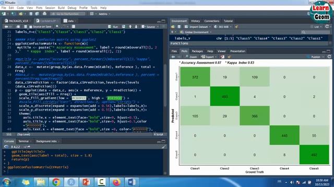Switch to the data tab

pyautogui.click(x=70, y=21)
